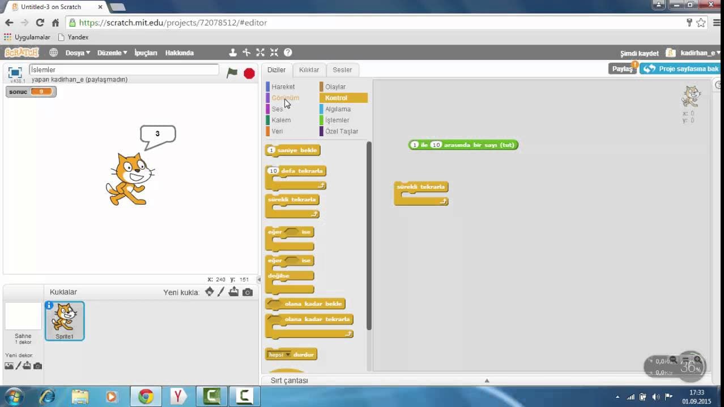Open Chrome in the taskbar
The height and width of the screenshot is (407, 724).
click(146, 396)
